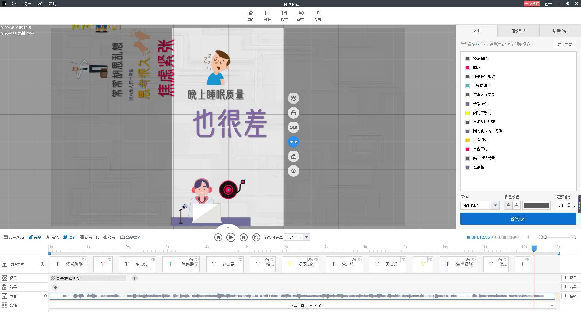Open the 文件 menu
The height and width of the screenshot is (312, 581).
pyautogui.click(x=14, y=4)
